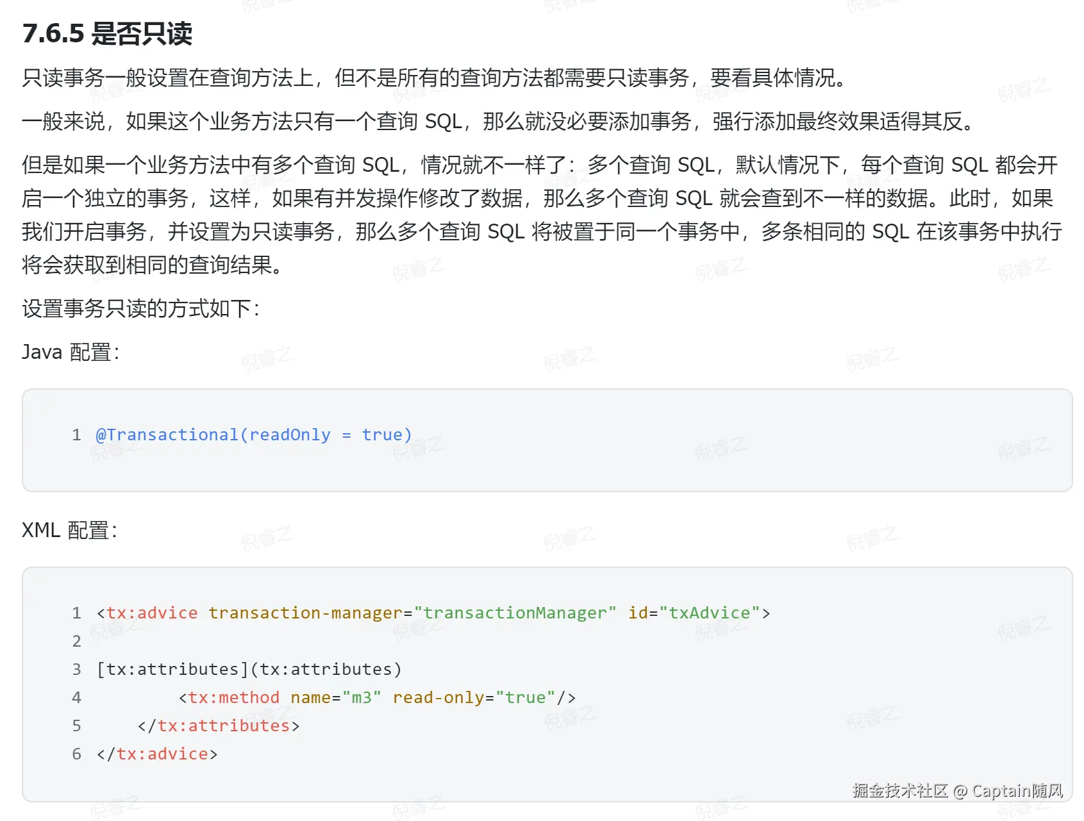Click the Java 配置 label
The width and height of the screenshot is (1084, 821).
click(x=71, y=352)
